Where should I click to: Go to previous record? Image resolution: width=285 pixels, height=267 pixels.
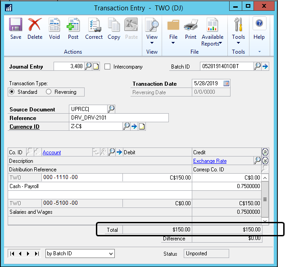coord(20,253)
